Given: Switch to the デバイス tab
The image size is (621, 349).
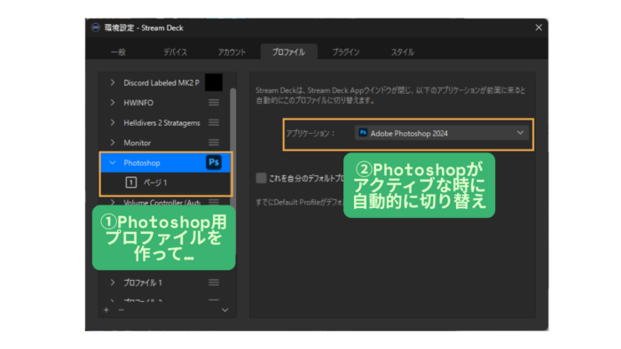Looking at the screenshot, I should pos(175,52).
